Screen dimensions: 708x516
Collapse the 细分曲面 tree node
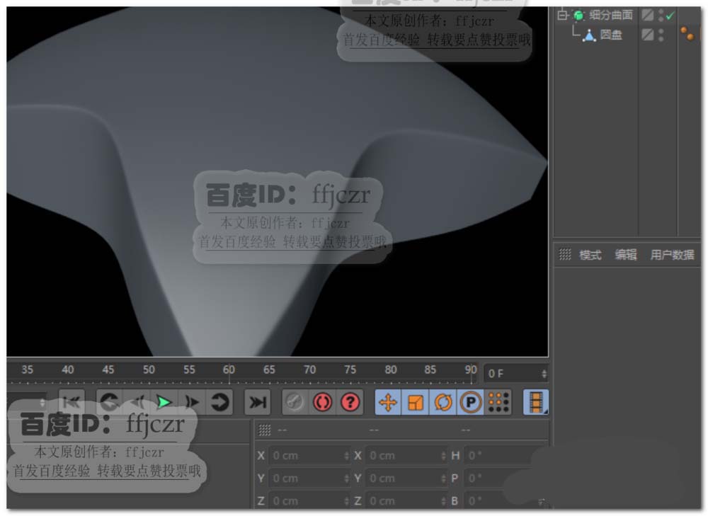[x=562, y=16]
